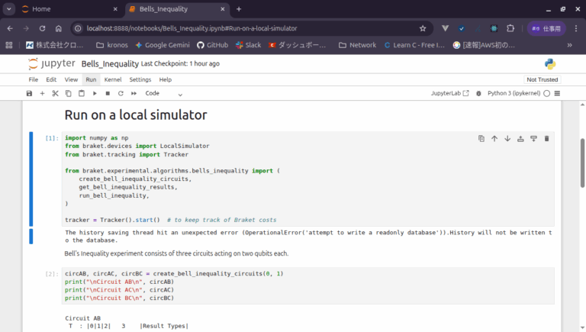This screenshot has width=586, height=332.
Task: Move cell [1] up with arrow
Action: 494,139
